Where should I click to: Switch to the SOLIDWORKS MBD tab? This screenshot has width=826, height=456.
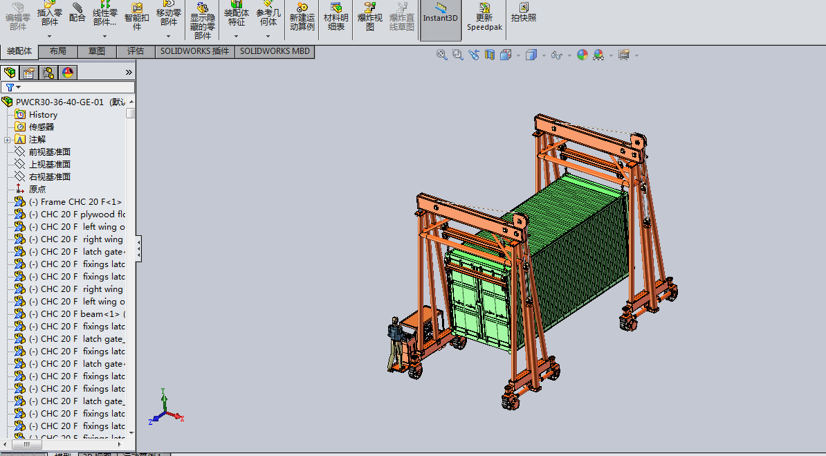click(275, 51)
